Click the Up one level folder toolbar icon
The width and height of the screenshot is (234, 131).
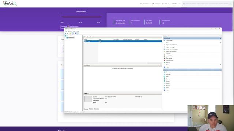tap(70, 33)
